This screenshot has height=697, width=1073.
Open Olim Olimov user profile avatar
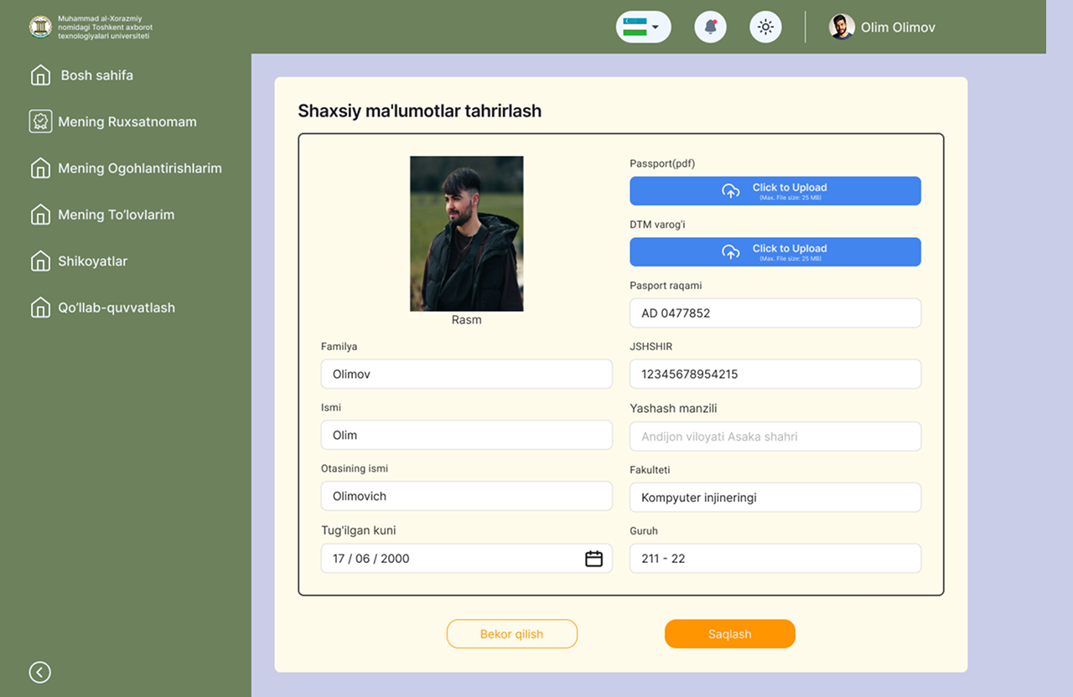pyautogui.click(x=842, y=27)
